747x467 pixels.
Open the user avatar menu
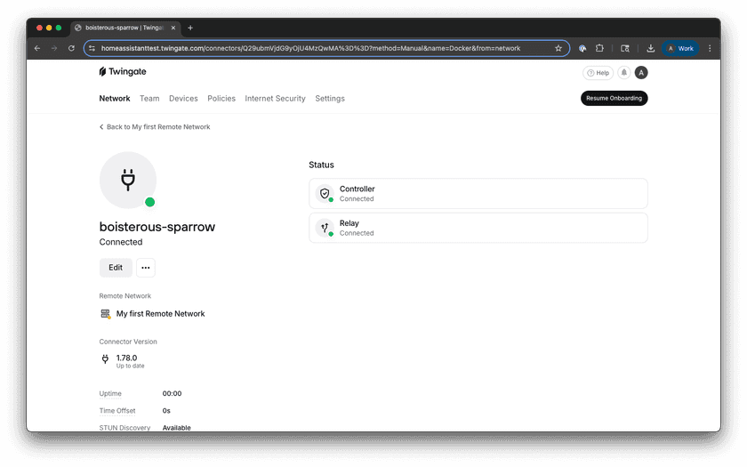click(x=641, y=73)
